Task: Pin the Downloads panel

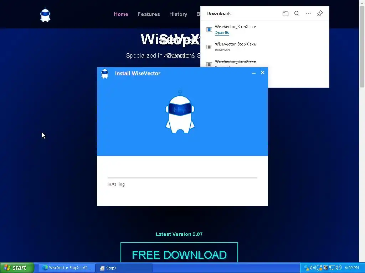Action: (320, 13)
